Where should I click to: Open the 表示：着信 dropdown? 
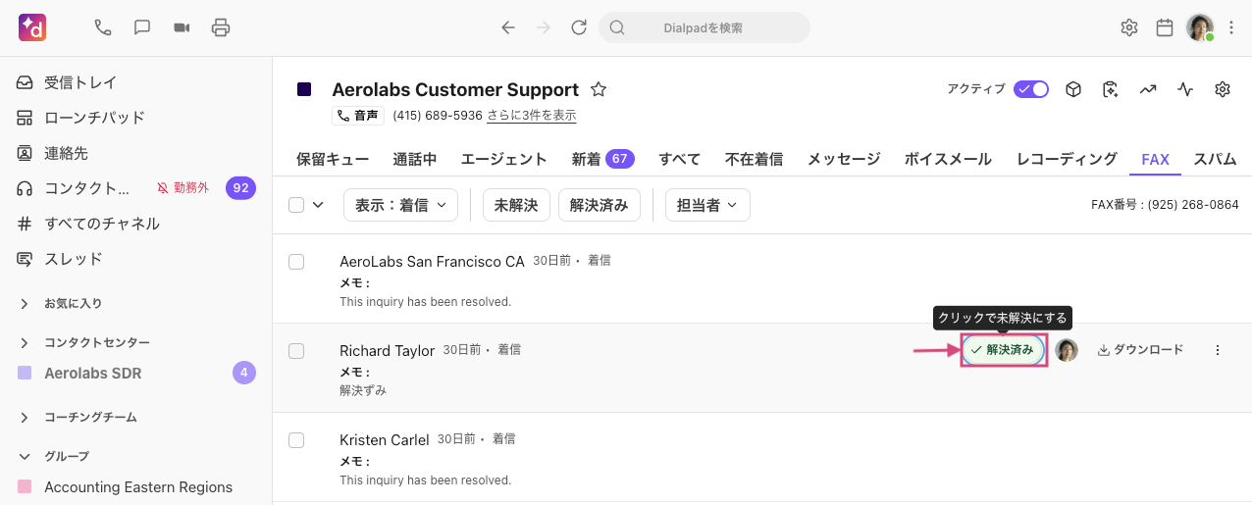pyautogui.click(x=400, y=205)
